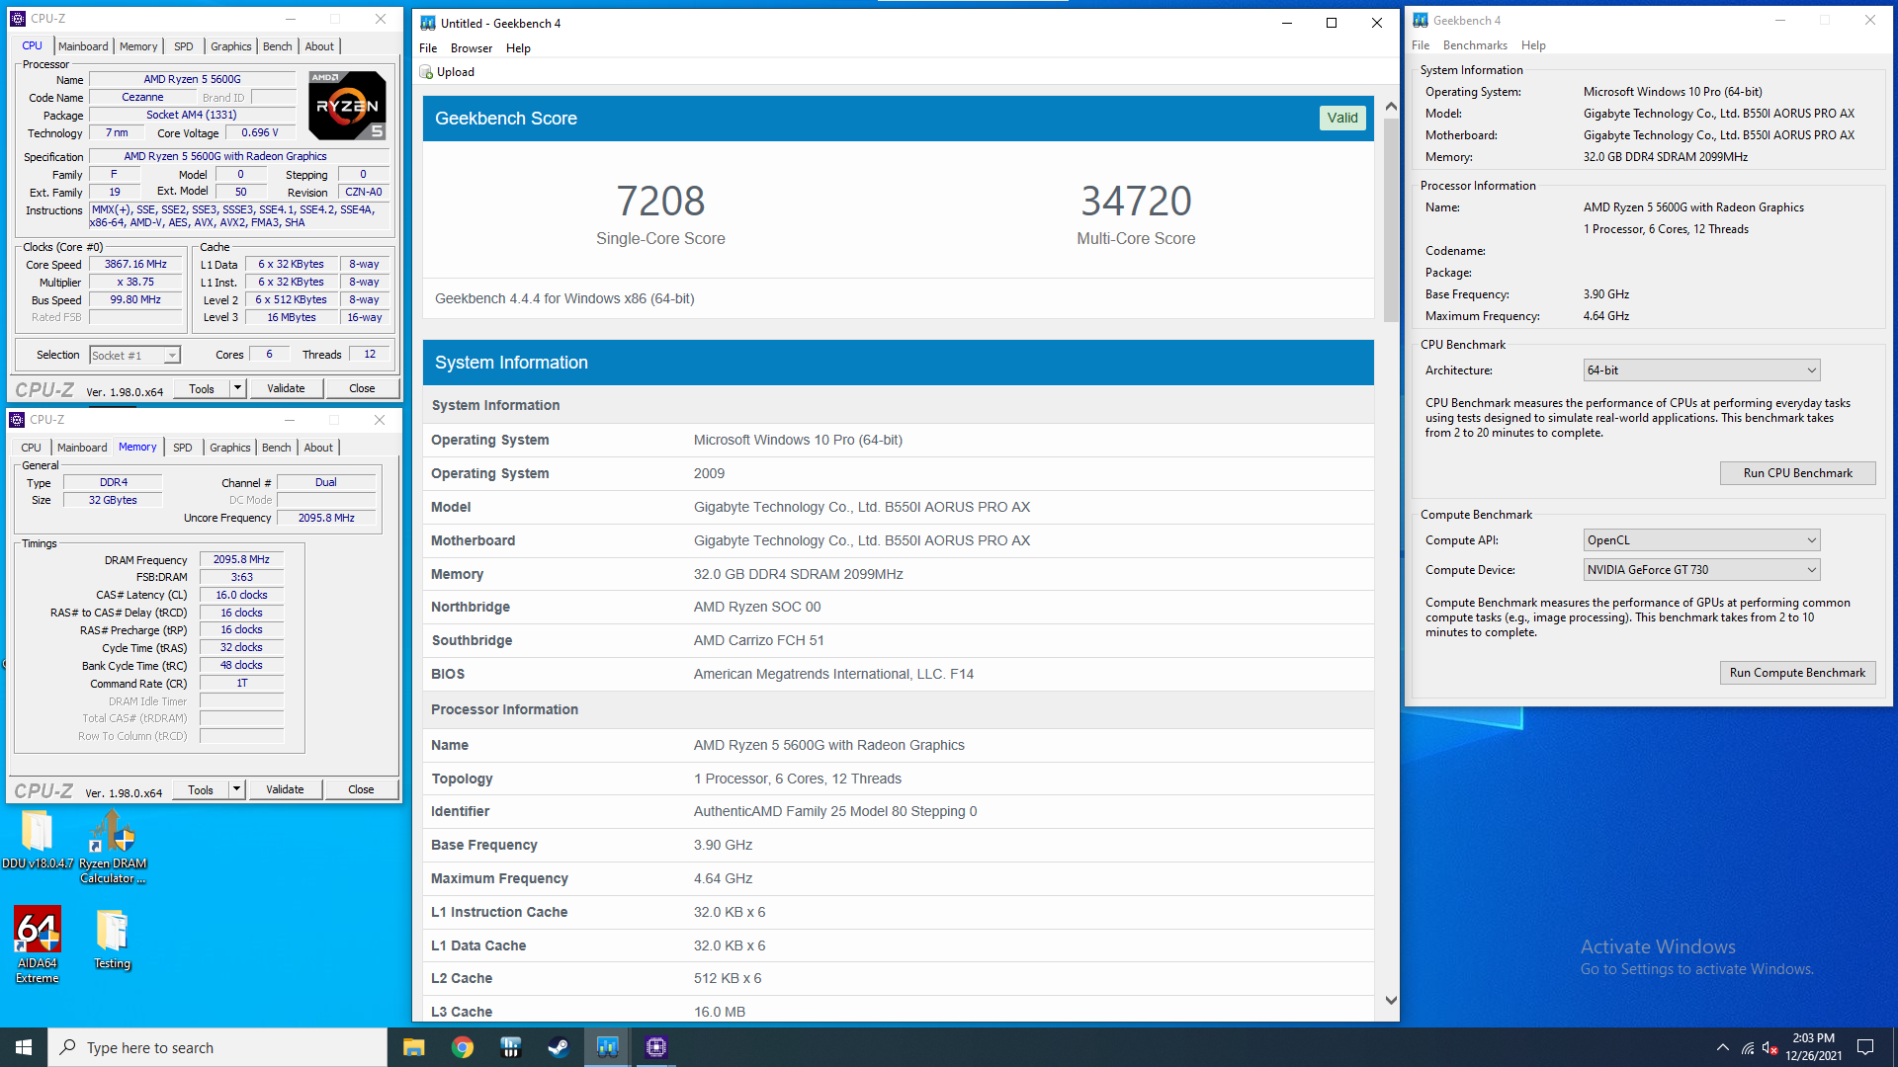Screen dimensions: 1898x1067
Task: Click the DRAM Frequency 2095.8 MHz value
Action: 241,559
